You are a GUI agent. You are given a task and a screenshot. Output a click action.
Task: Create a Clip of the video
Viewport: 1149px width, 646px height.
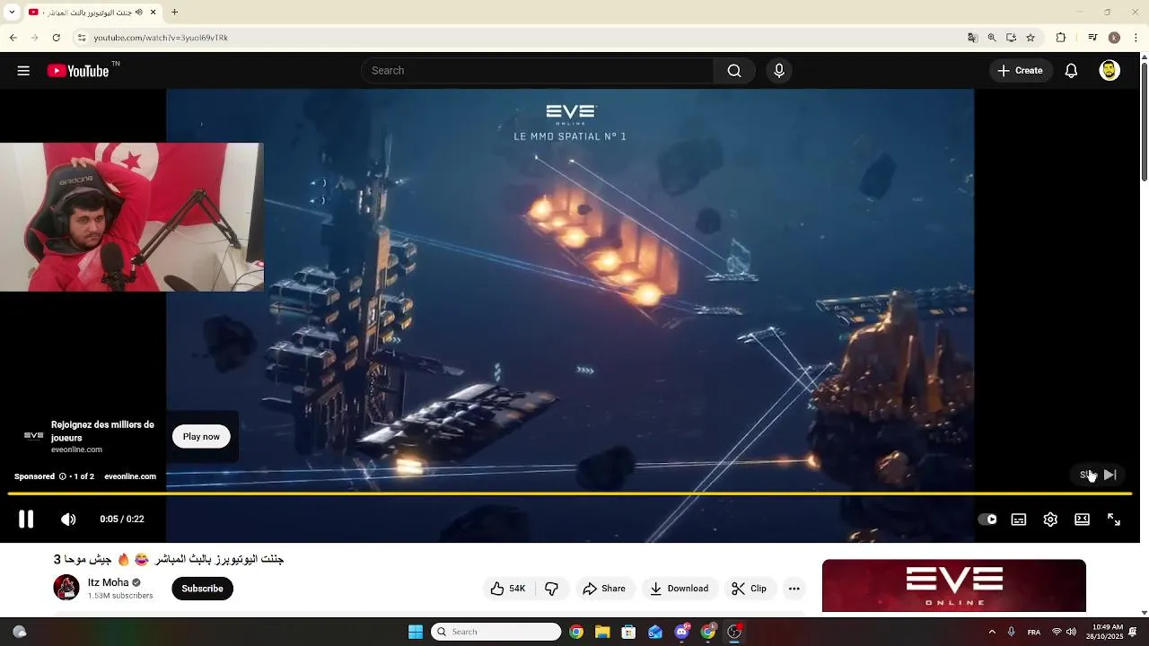point(749,589)
